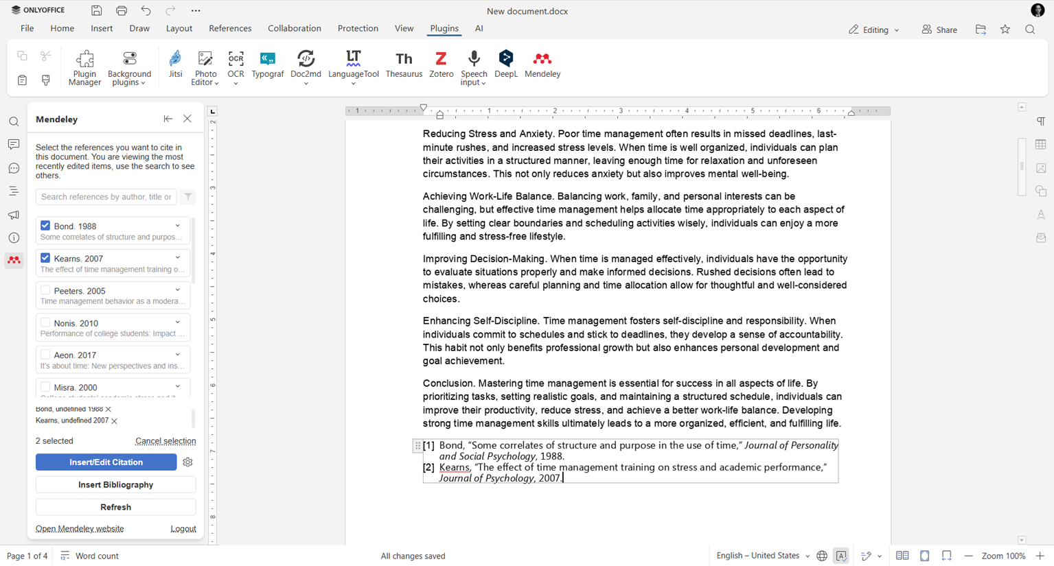This screenshot has height=566, width=1054.
Task: Toggle fit to page in the status bar
Action: point(924,556)
